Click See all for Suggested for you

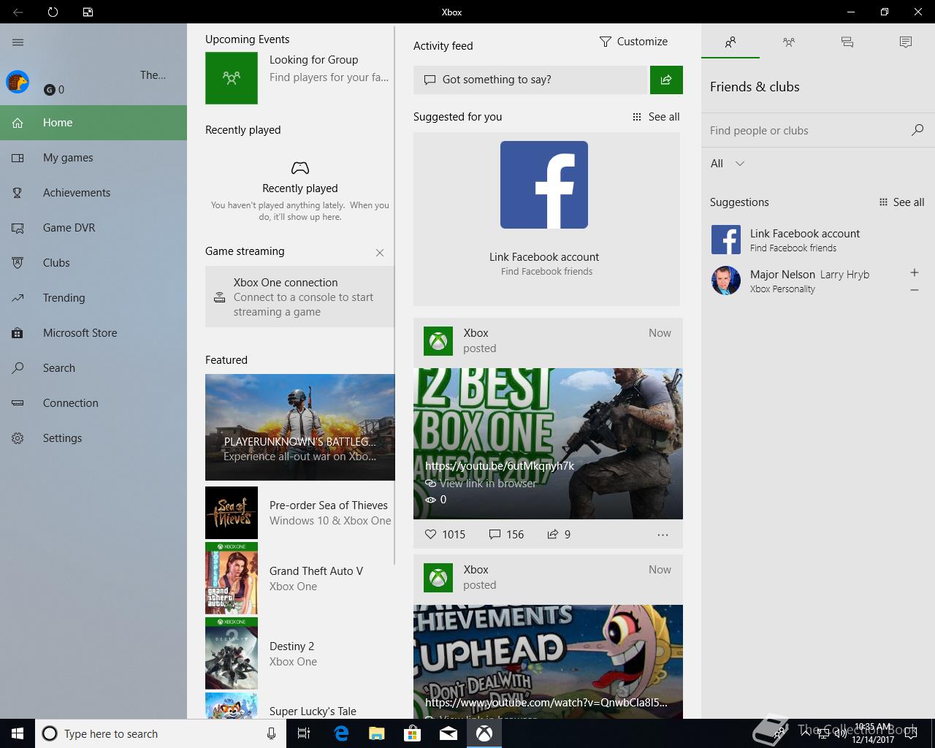pyautogui.click(x=656, y=117)
